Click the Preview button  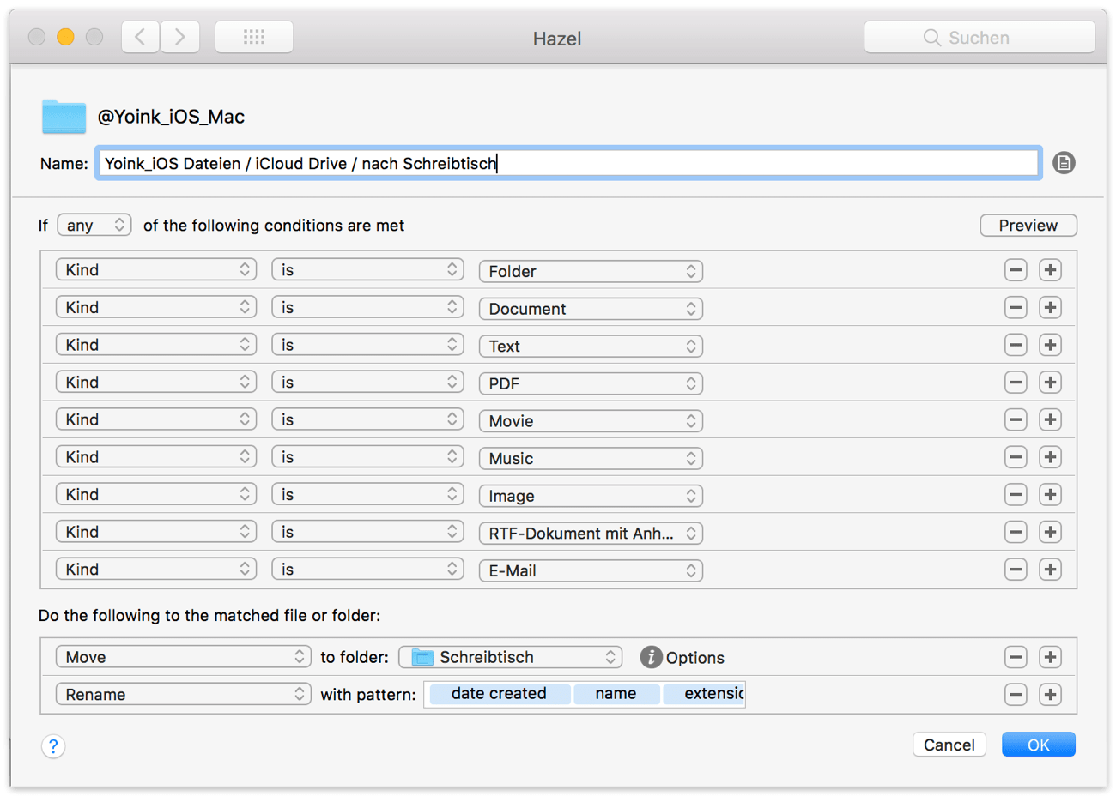pyautogui.click(x=1028, y=225)
